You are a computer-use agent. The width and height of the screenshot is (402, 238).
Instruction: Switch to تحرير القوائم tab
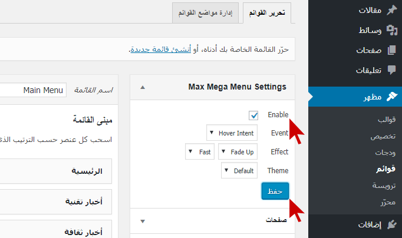coord(267,13)
